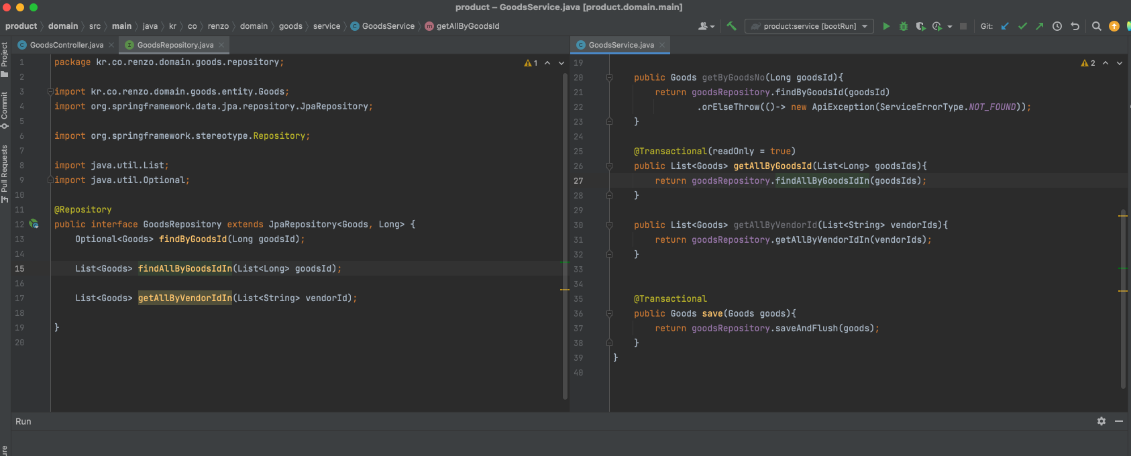Select the GoodsRepository.java tab
This screenshot has height=456, width=1131.
click(175, 45)
